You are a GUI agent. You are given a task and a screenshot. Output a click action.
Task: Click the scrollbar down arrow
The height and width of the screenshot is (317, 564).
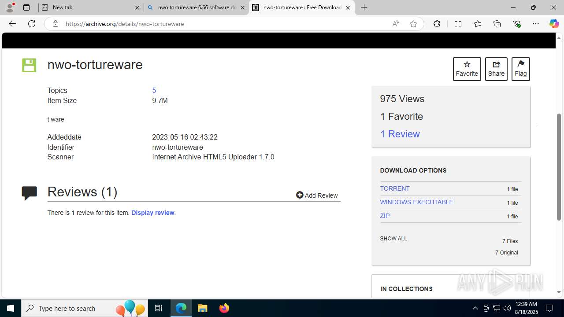(559, 292)
